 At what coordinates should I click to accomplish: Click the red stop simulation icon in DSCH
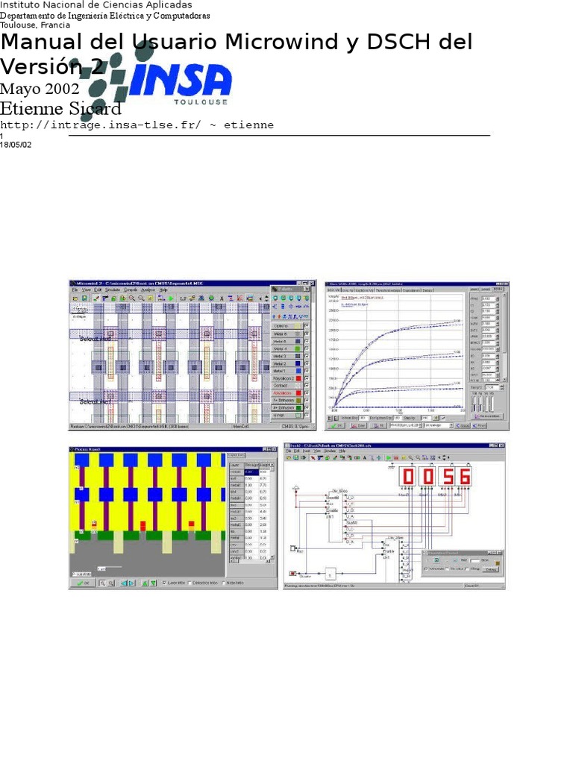tap(396, 457)
